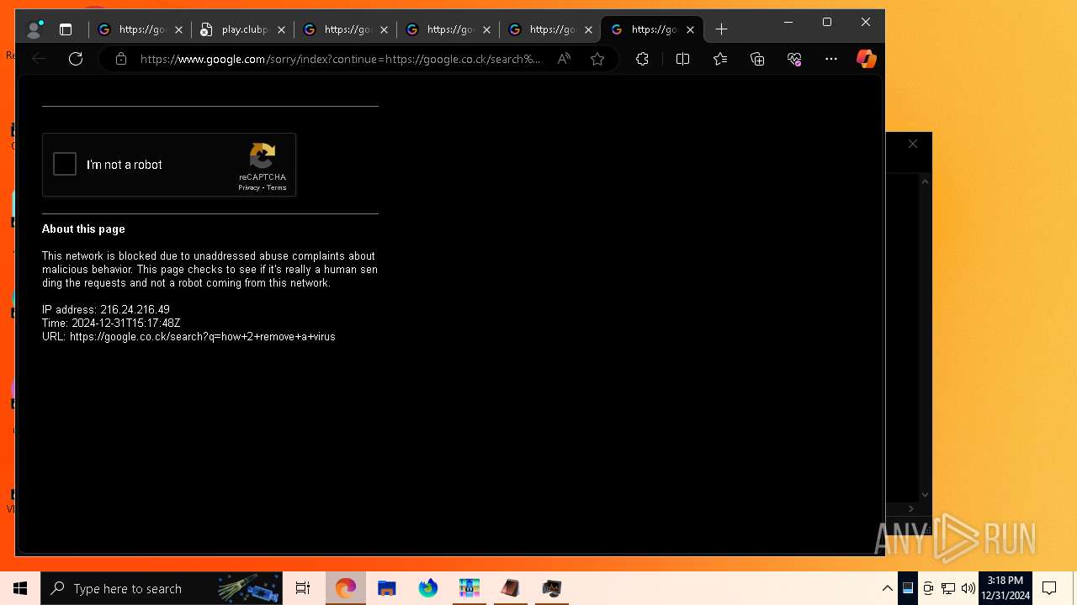Click the reCAPTCHA logo
The width and height of the screenshot is (1077, 605).
[x=263, y=156]
